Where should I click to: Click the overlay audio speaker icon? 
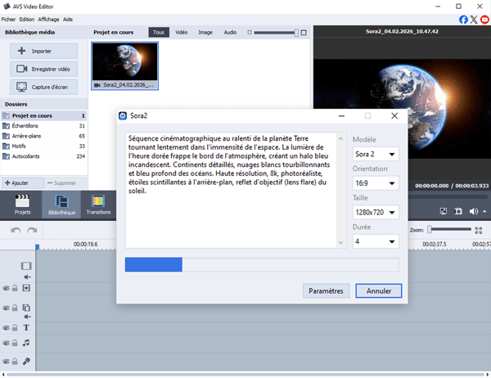(28, 317)
